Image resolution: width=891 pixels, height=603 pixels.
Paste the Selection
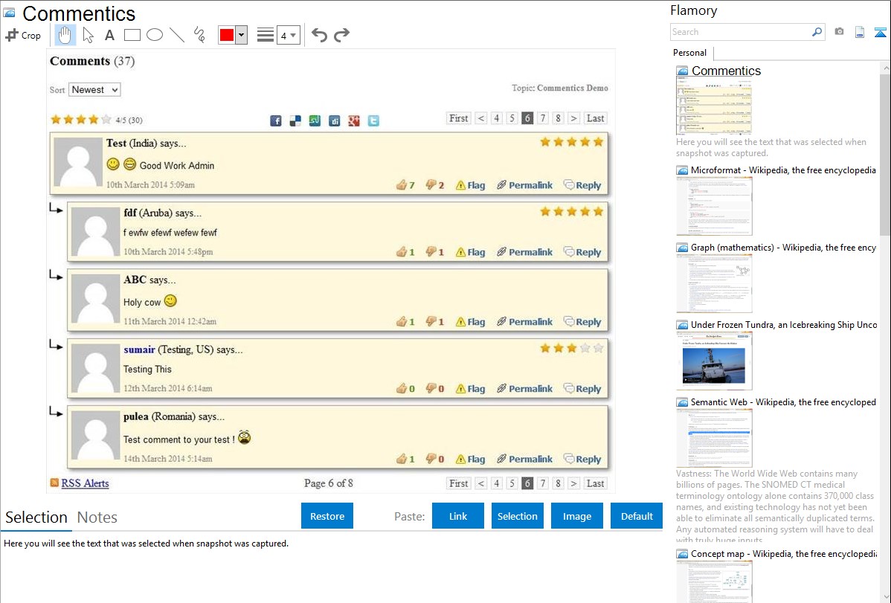(x=517, y=516)
